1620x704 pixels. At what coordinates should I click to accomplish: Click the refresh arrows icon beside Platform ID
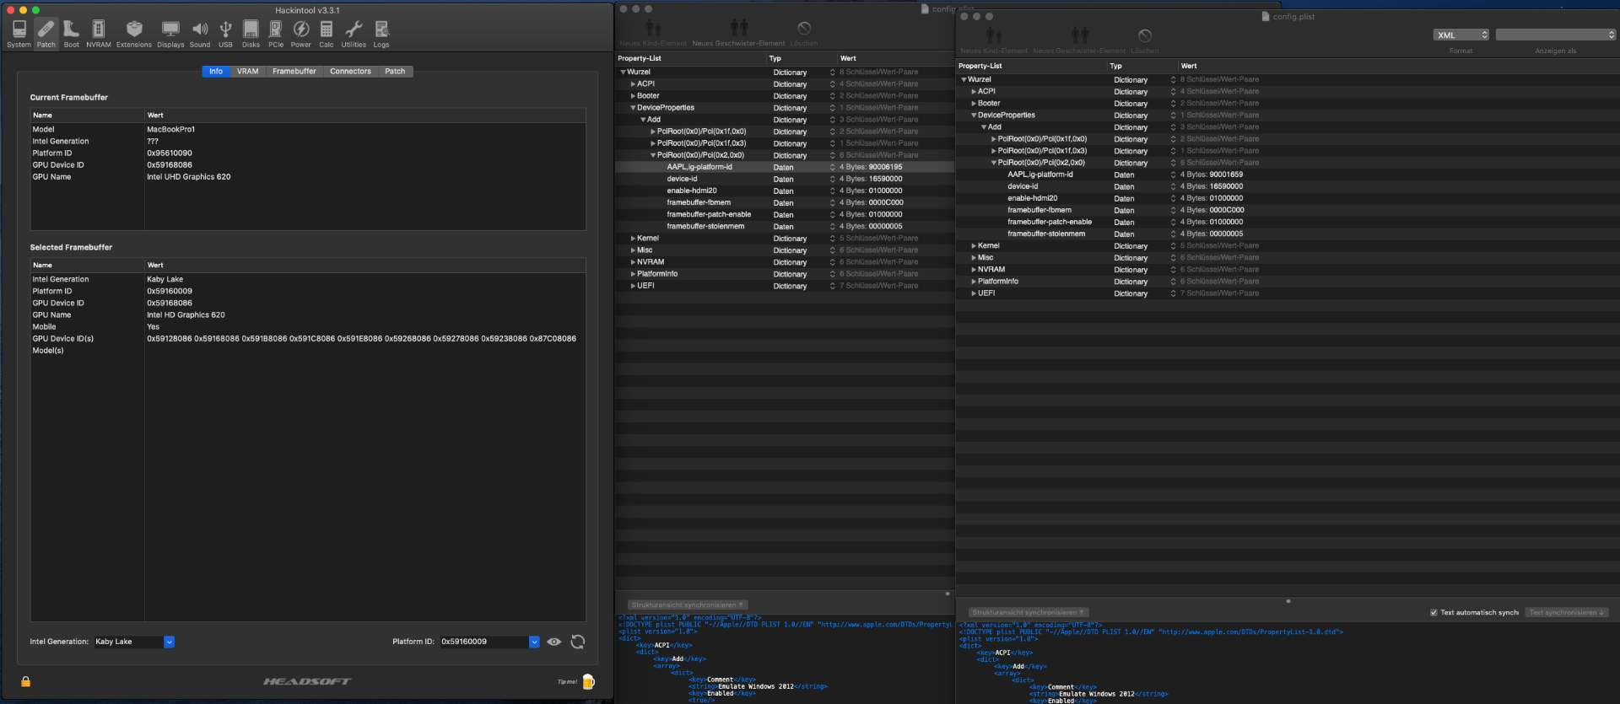pos(578,642)
